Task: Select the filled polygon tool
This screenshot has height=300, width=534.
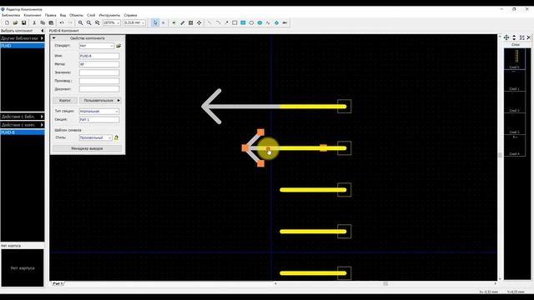Action: click(276, 22)
